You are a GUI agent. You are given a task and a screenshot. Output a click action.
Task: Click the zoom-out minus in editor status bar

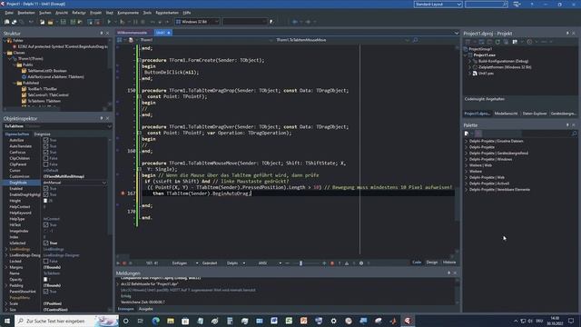(x=287, y=263)
